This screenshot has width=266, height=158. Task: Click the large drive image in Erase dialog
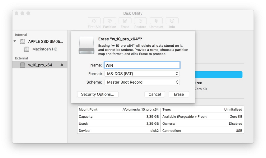coord(86,45)
